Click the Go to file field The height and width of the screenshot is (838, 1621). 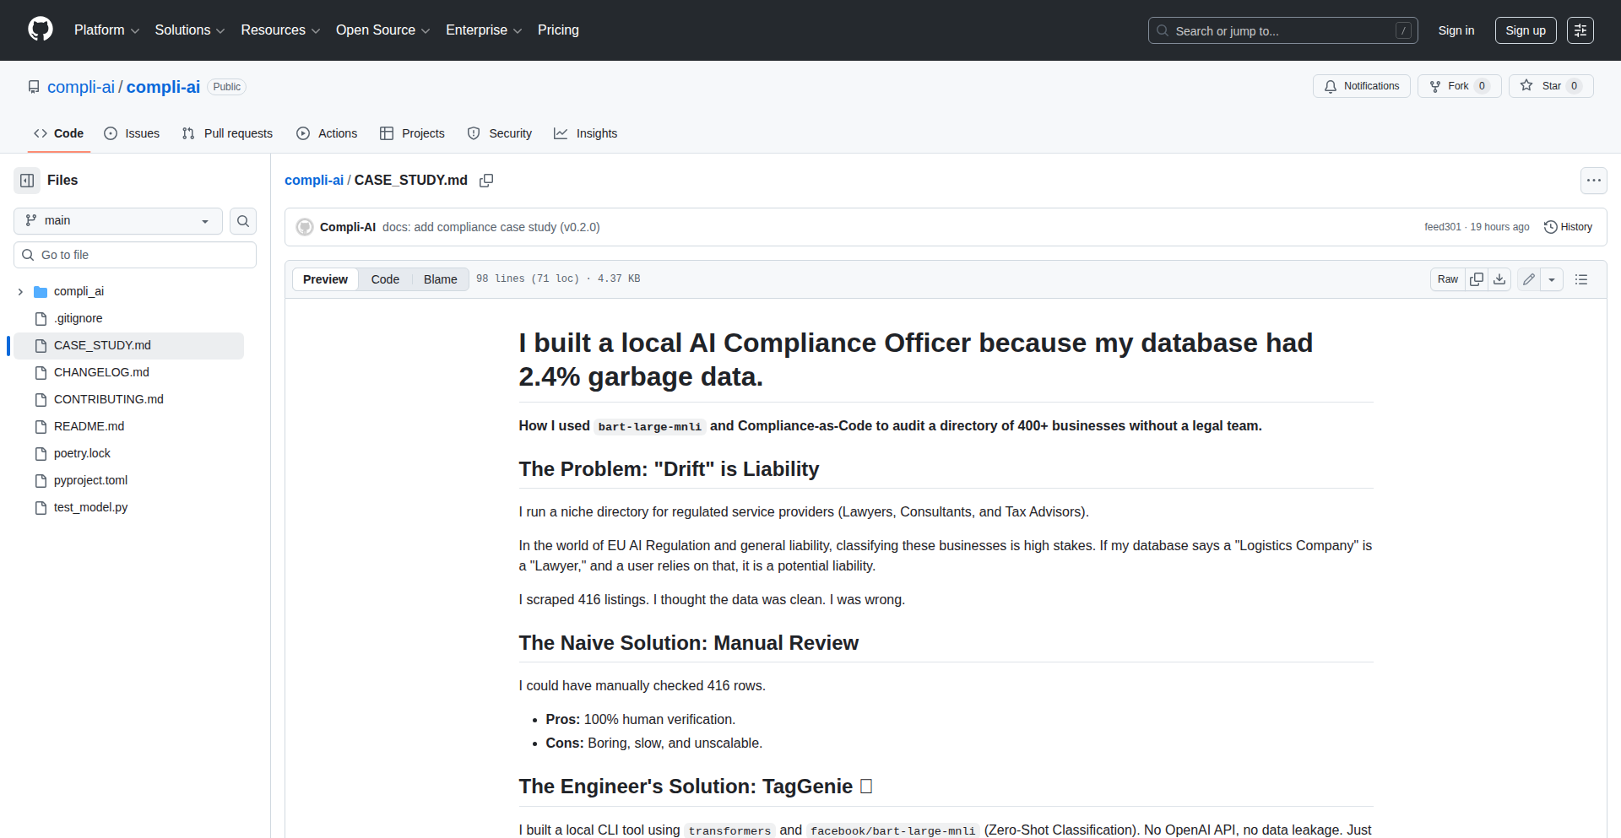[135, 255]
